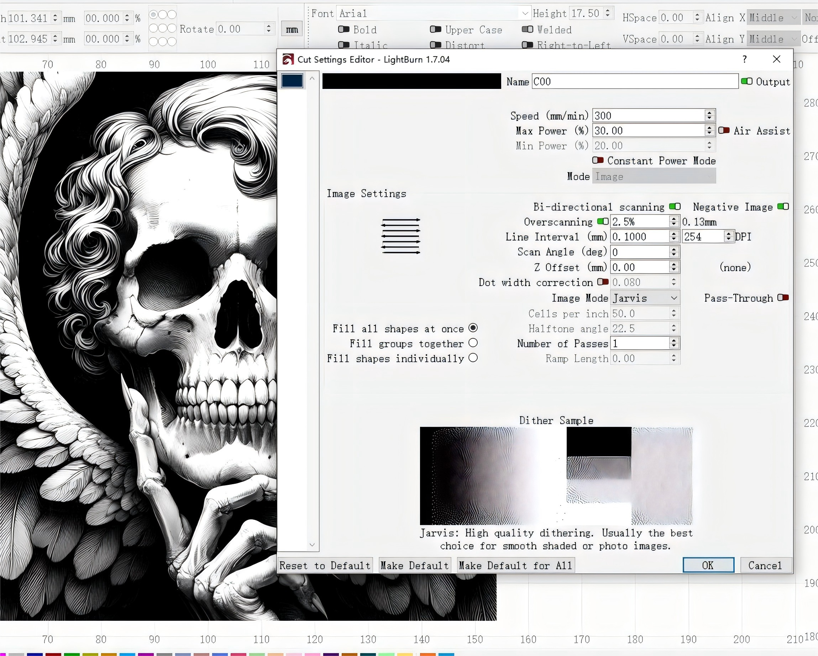Click Make Default for All
Screen dimensions: 818x656
516,565
